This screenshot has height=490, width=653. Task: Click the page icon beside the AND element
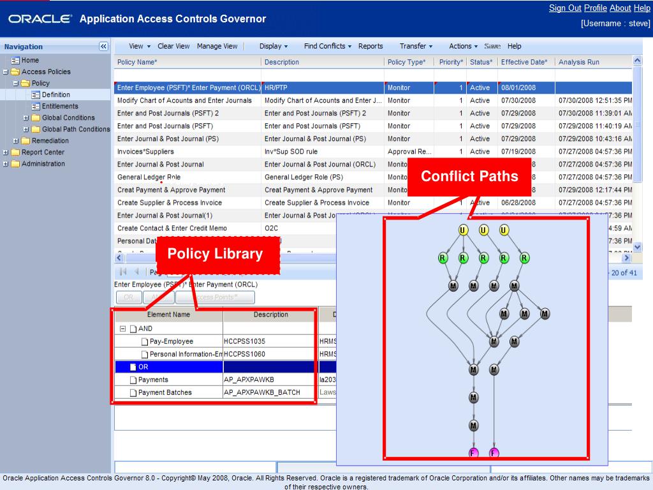click(133, 329)
